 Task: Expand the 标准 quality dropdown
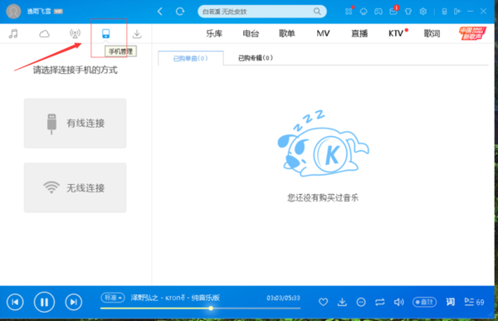(x=113, y=298)
